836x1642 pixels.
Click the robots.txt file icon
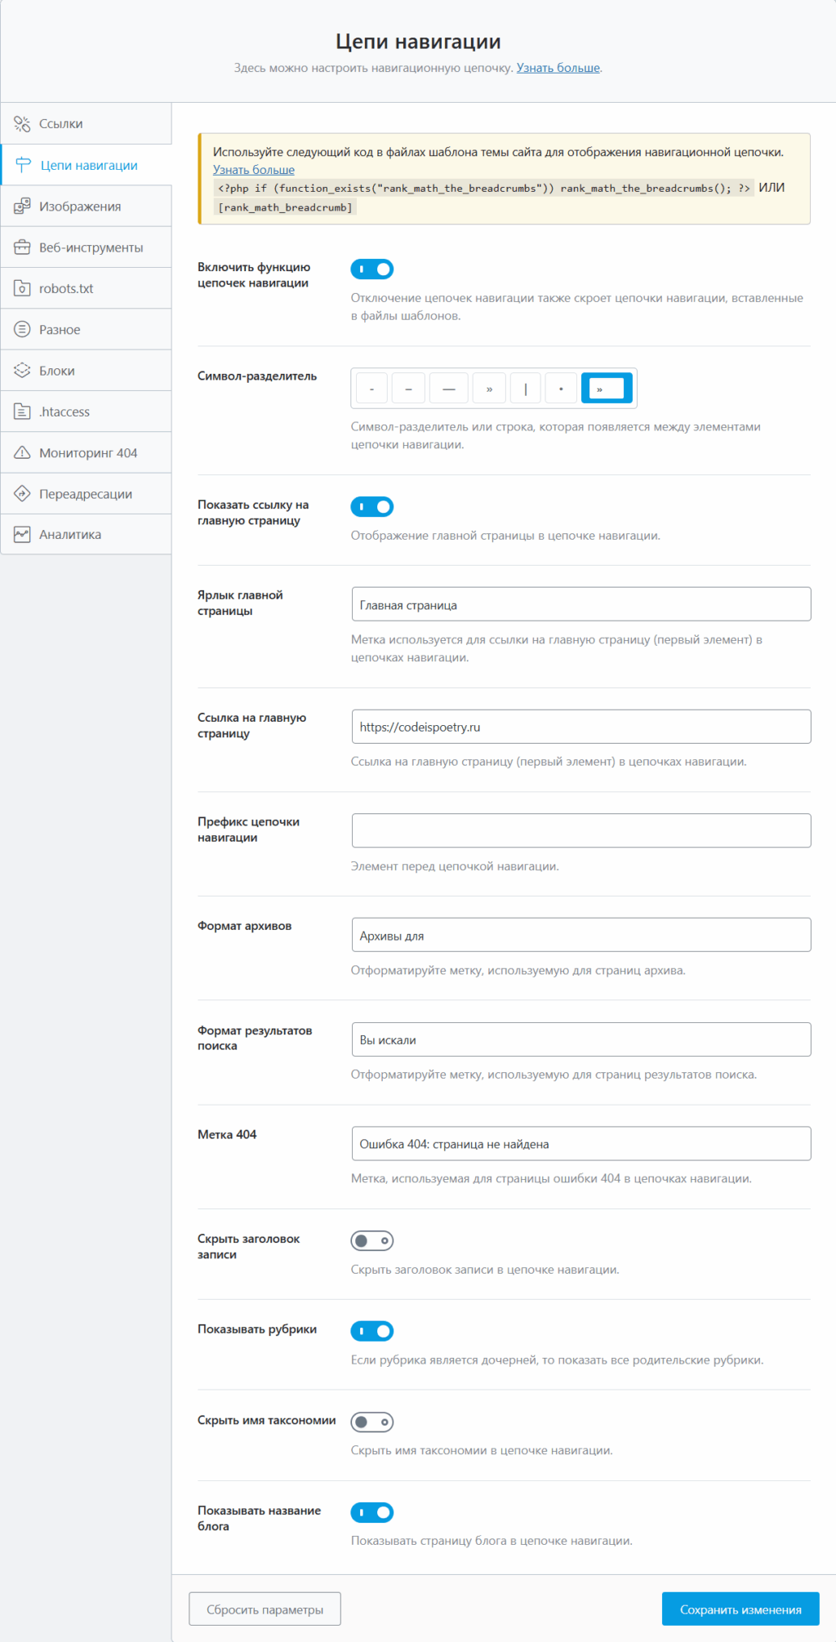click(22, 288)
